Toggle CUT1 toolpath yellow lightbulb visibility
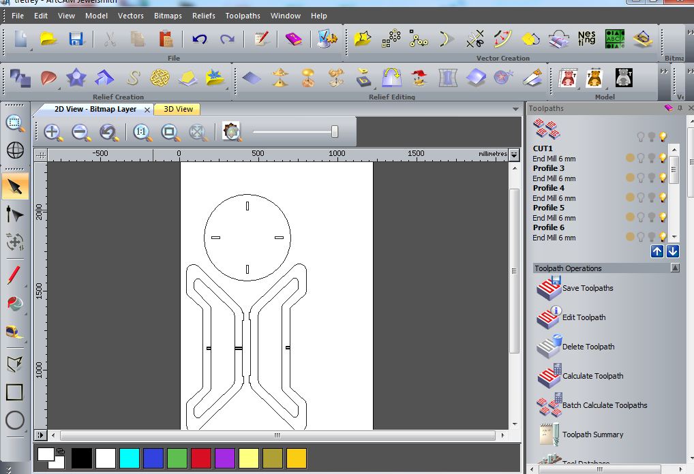This screenshot has width=694, height=474. click(663, 158)
